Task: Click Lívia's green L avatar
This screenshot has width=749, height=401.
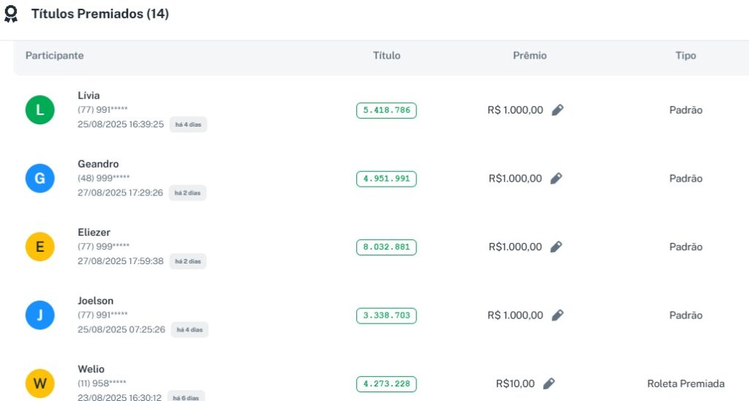Action: (40, 110)
